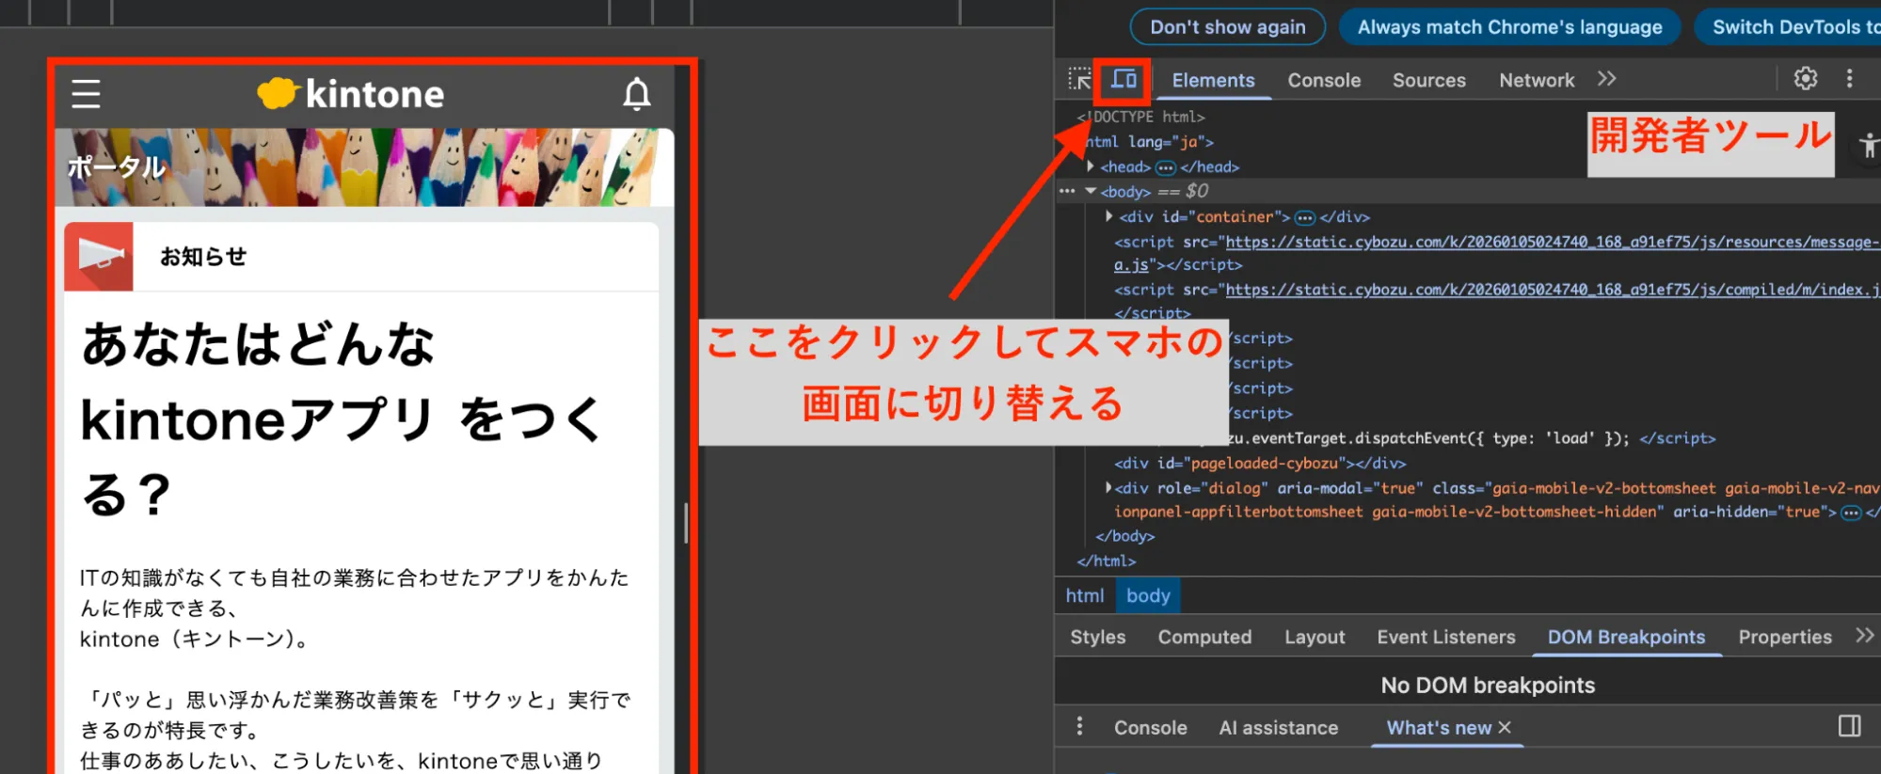Toggle the drawer sidebar panel icon
Screen dimensions: 1881x774
pyautogui.click(x=1849, y=726)
